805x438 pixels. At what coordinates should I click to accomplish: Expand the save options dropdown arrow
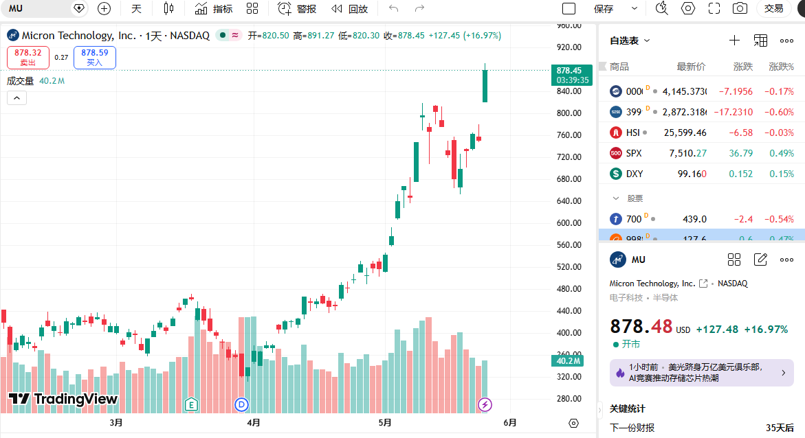coord(635,8)
